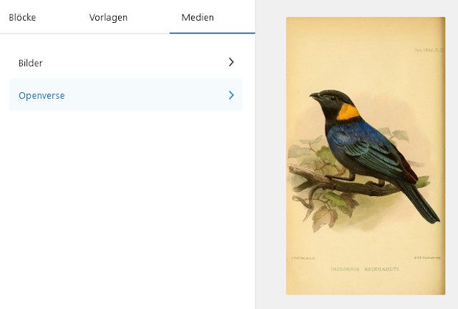Open the Bilder media category
The height and width of the screenshot is (309, 458).
126,62
